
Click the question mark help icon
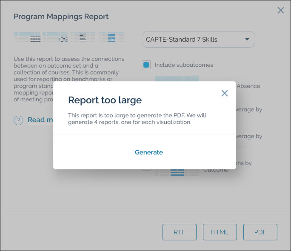pos(18,120)
